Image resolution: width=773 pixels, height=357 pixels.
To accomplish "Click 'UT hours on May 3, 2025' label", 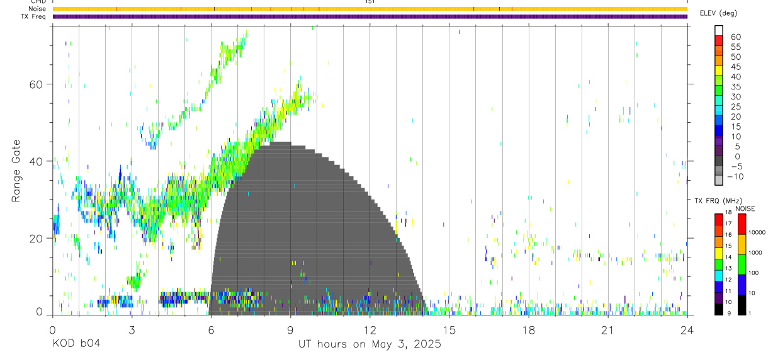I will click(370, 344).
